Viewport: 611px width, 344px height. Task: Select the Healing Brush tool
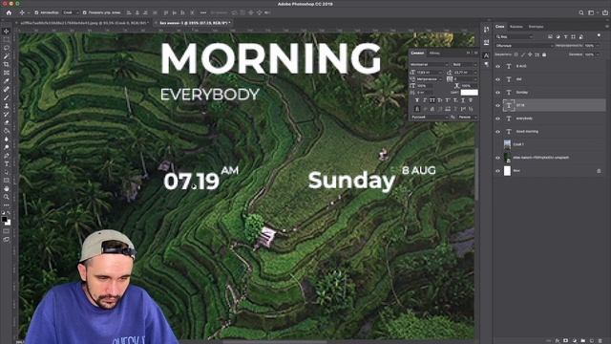[7, 89]
